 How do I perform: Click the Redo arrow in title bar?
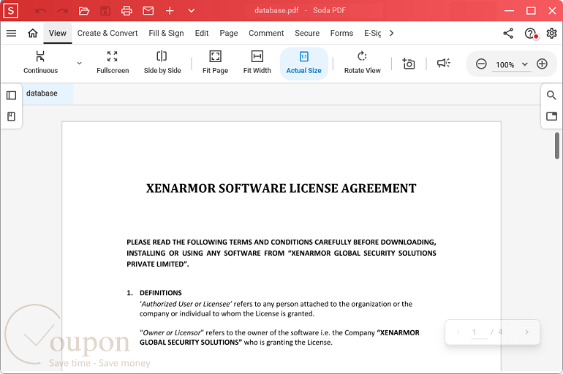[62, 11]
